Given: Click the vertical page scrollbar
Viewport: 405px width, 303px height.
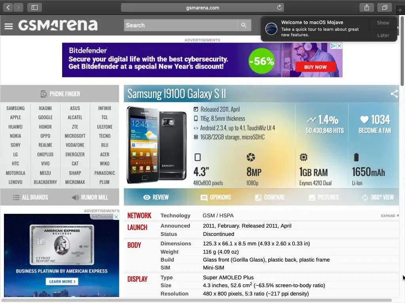Looking at the screenshot, I should click(402, 52).
